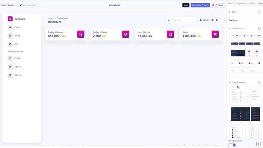Open Tables from the sidebar
Image resolution: width=263 pixels, height=148 pixels.
coord(17,27)
